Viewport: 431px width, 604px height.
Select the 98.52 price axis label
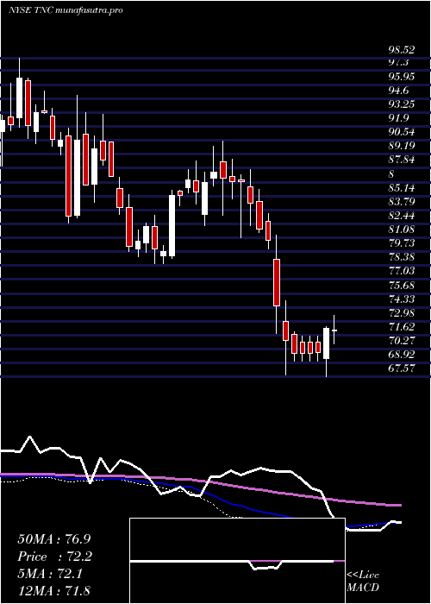click(402, 50)
